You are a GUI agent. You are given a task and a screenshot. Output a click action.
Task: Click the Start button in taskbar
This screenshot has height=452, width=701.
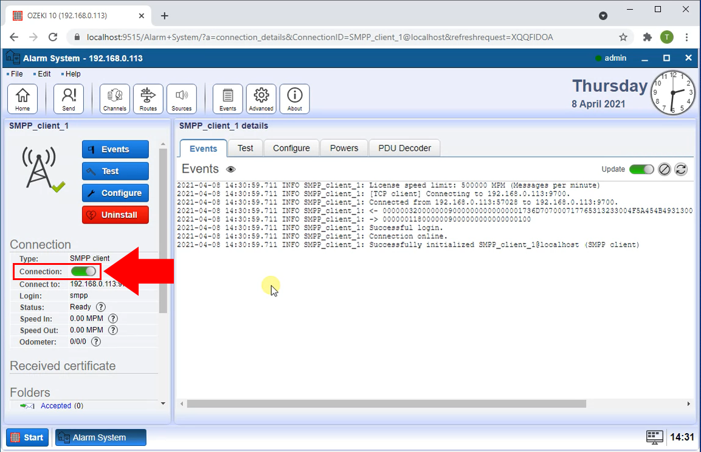point(27,437)
